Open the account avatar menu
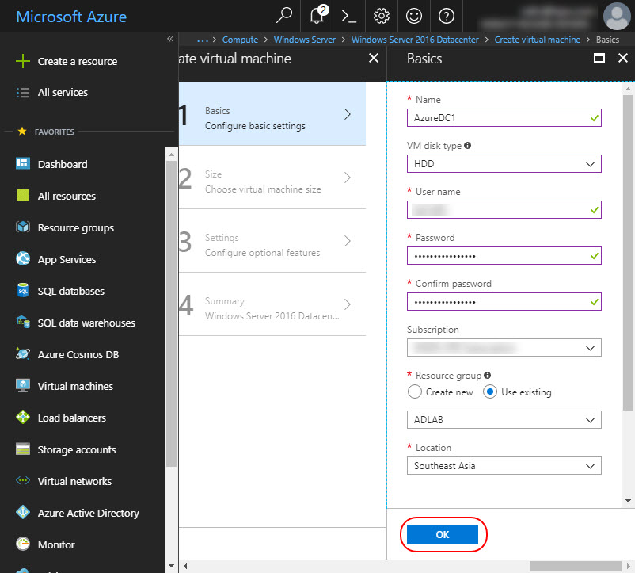The height and width of the screenshot is (573, 635). (x=616, y=16)
